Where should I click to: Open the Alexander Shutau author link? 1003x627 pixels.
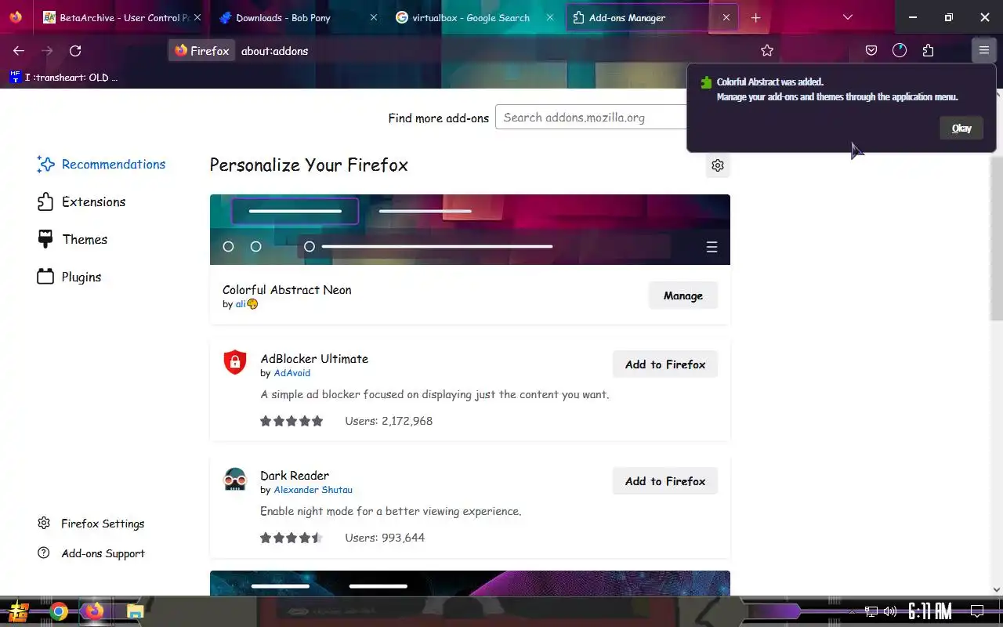(x=313, y=490)
